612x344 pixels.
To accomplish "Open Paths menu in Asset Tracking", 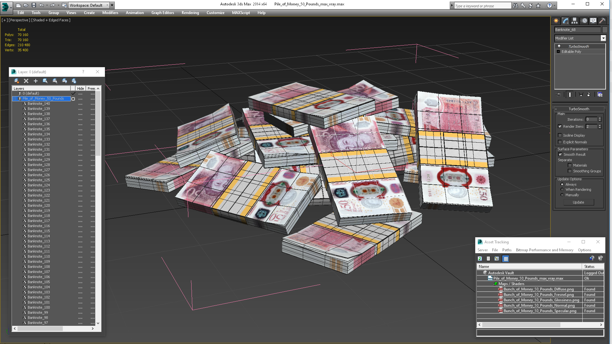I will [x=507, y=250].
